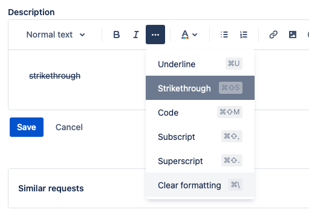Save the description
The height and width of the screenshot is (221, 309).
tap(27, 127)
